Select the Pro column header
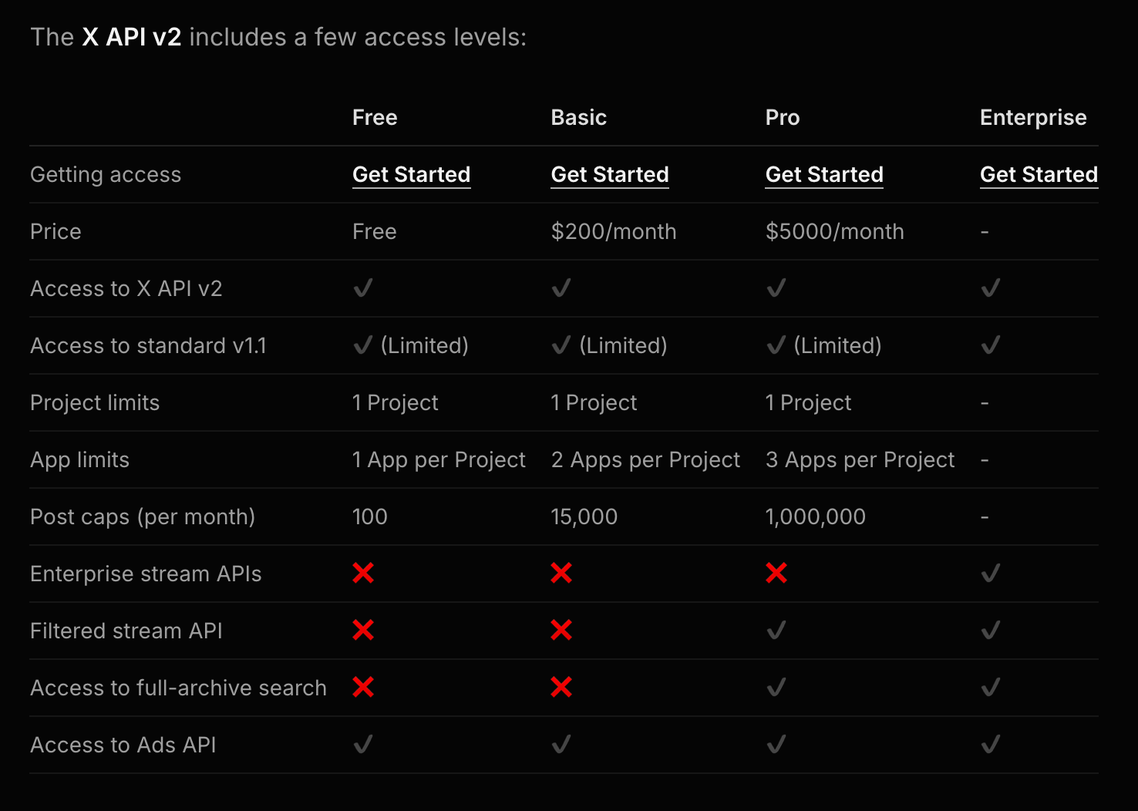This screenshot has height=811, width=1138. coord(782,117)
